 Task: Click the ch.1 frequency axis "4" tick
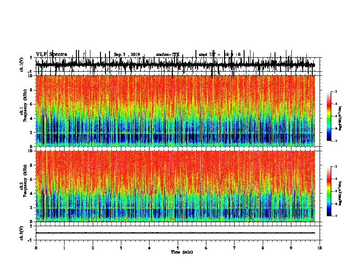pos(32,119)
